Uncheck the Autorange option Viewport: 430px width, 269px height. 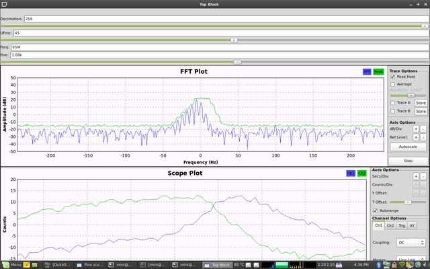coord(374,210)
